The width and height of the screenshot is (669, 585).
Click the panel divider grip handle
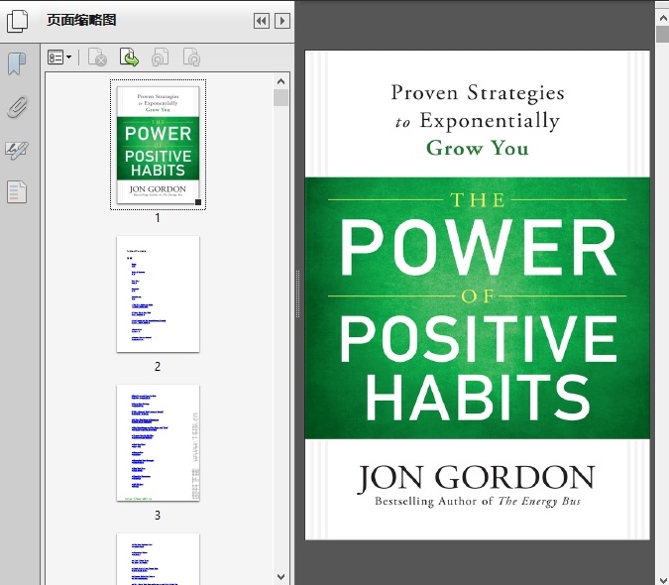coord(297,294)
